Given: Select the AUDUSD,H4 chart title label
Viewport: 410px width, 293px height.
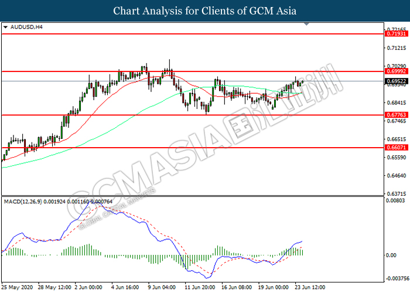Looking at the screenshot, I should pyautogui.click(x=26, y=27).
